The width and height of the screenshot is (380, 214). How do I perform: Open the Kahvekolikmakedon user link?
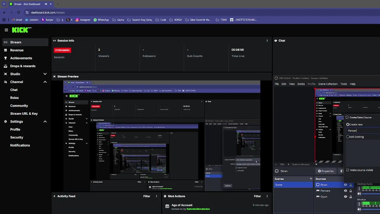[198, 209]
